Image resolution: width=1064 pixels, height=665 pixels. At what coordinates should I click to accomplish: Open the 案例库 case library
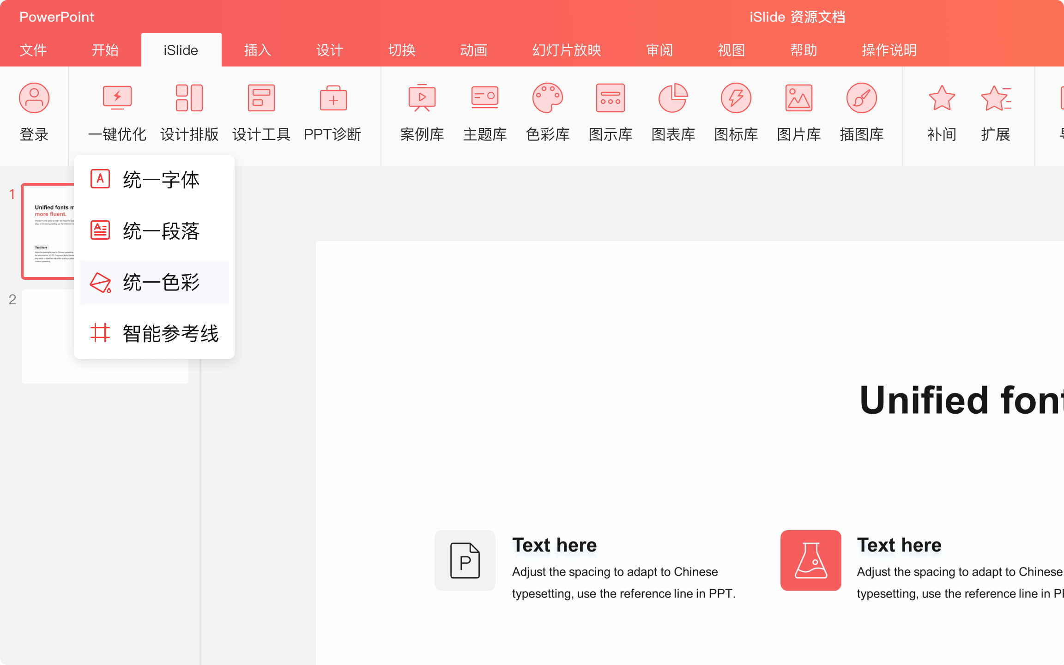(x=421, y=113)
